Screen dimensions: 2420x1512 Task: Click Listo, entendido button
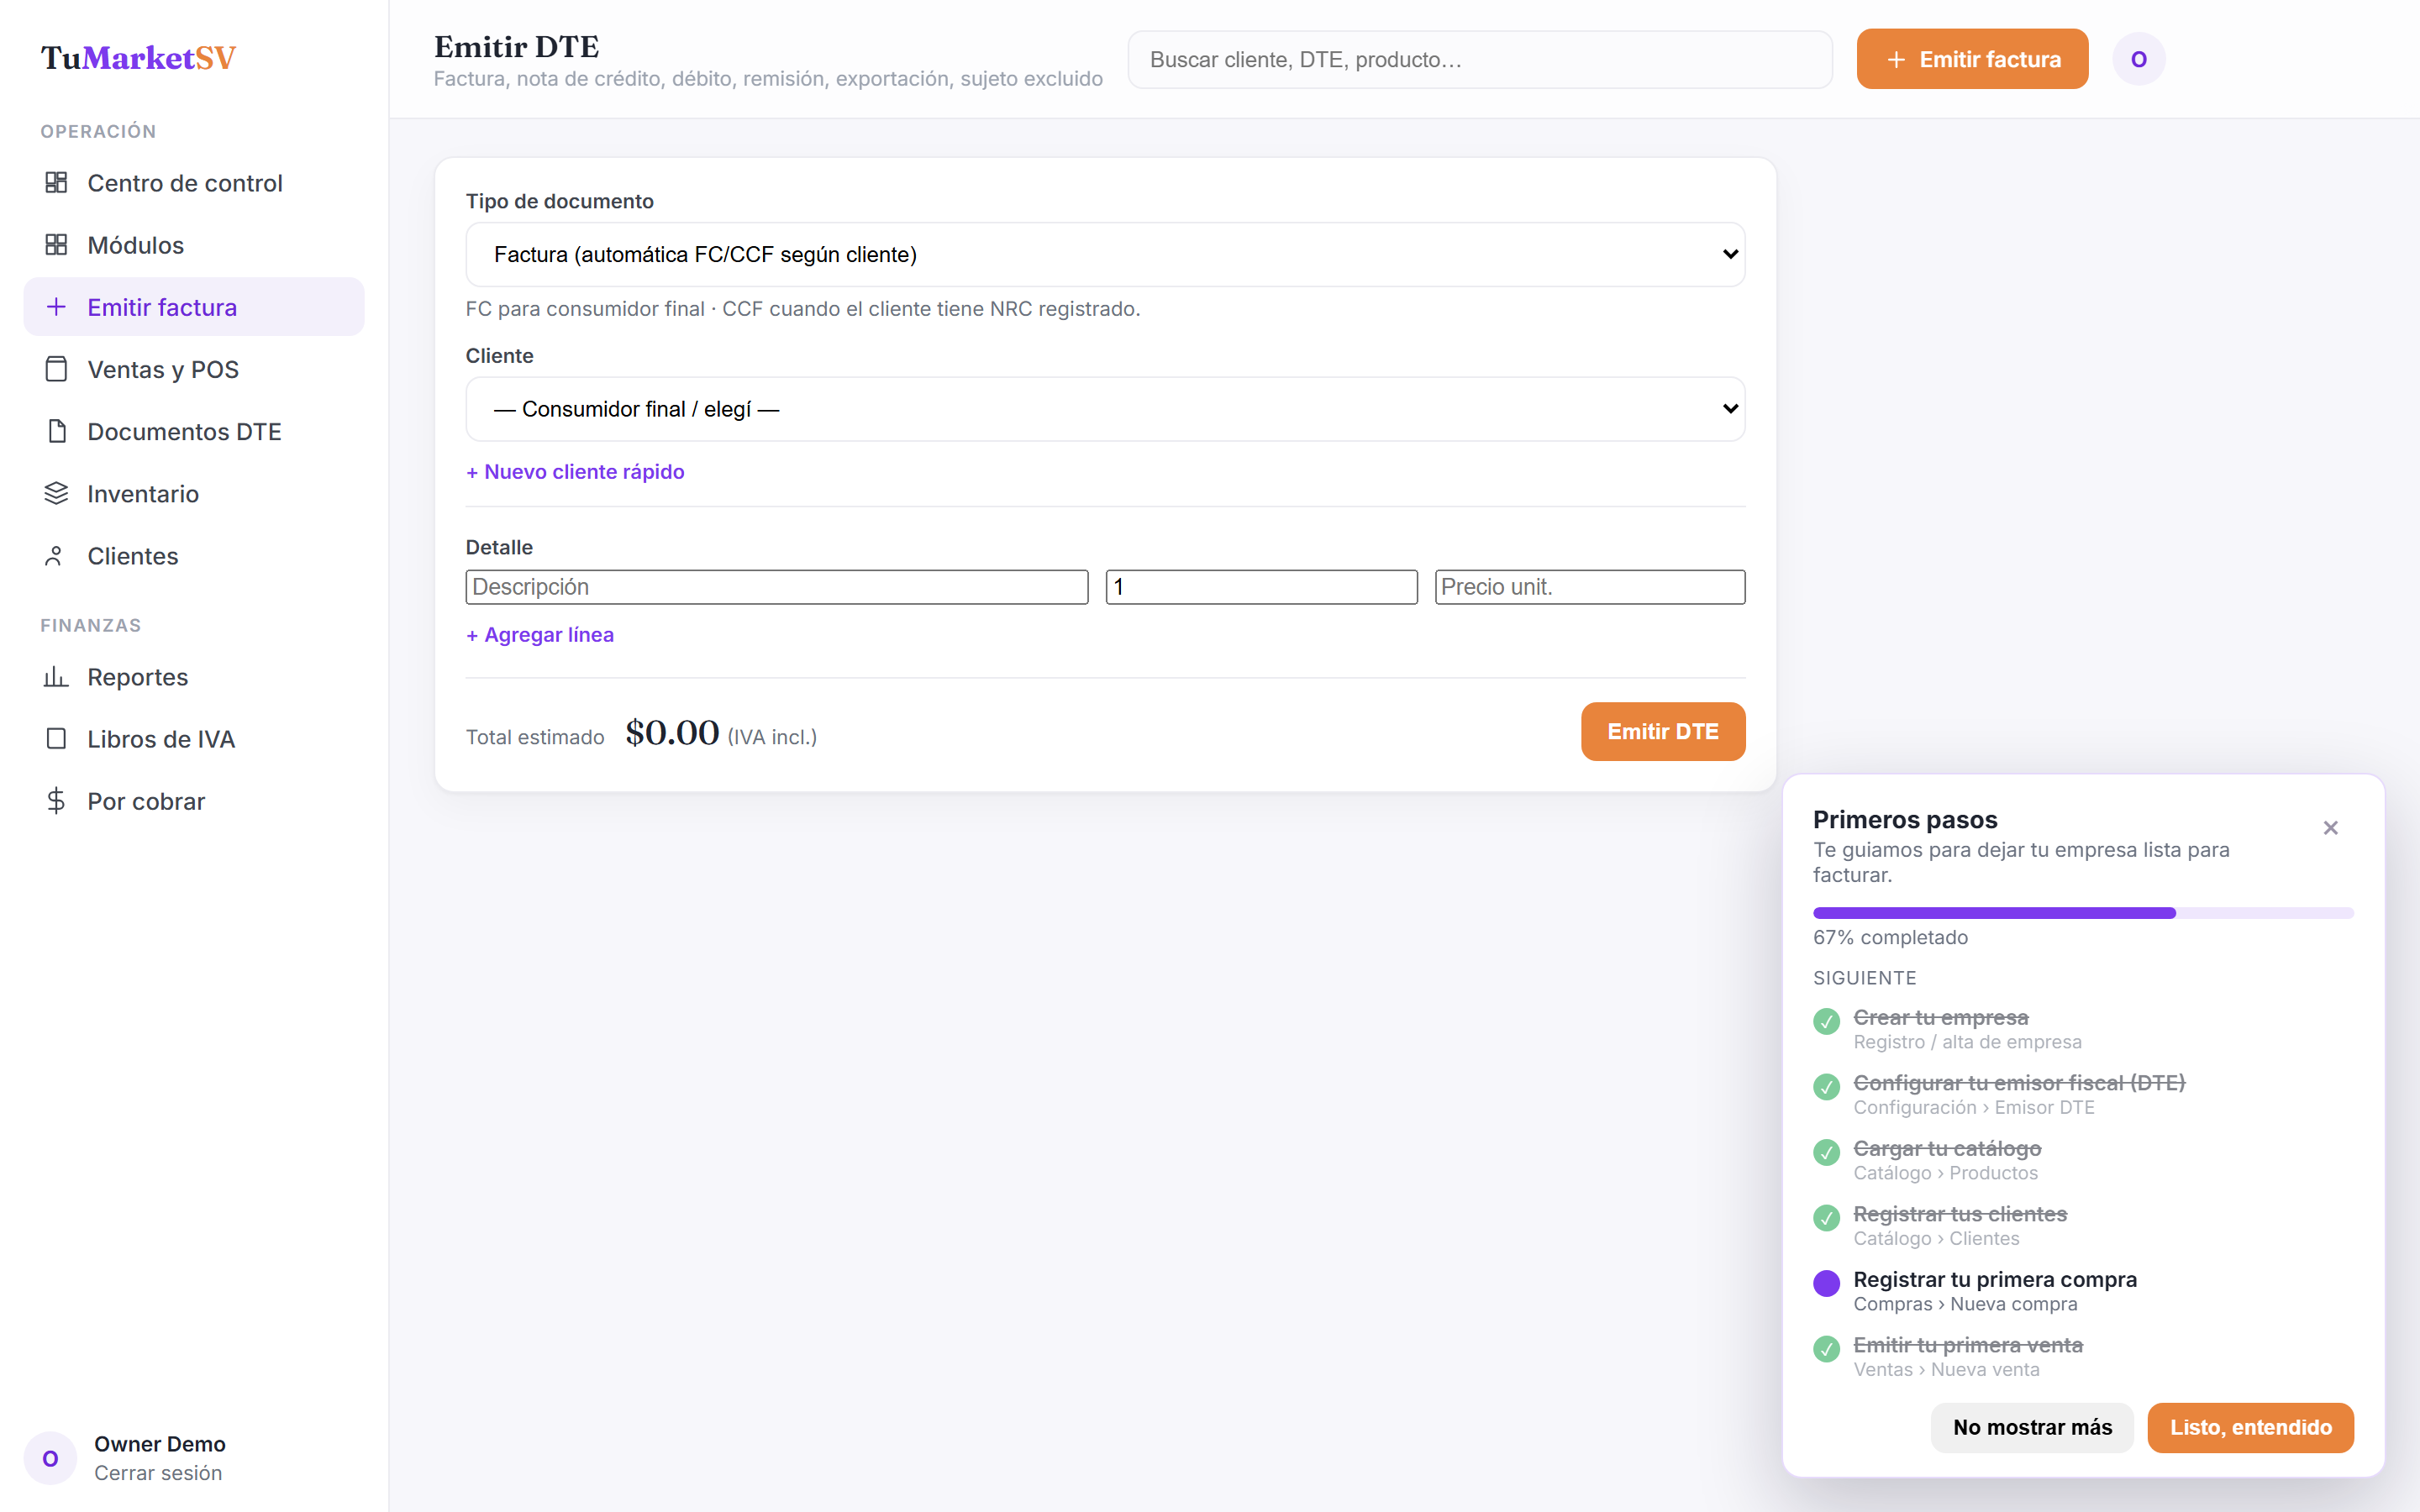(x=2250, y=1427)
